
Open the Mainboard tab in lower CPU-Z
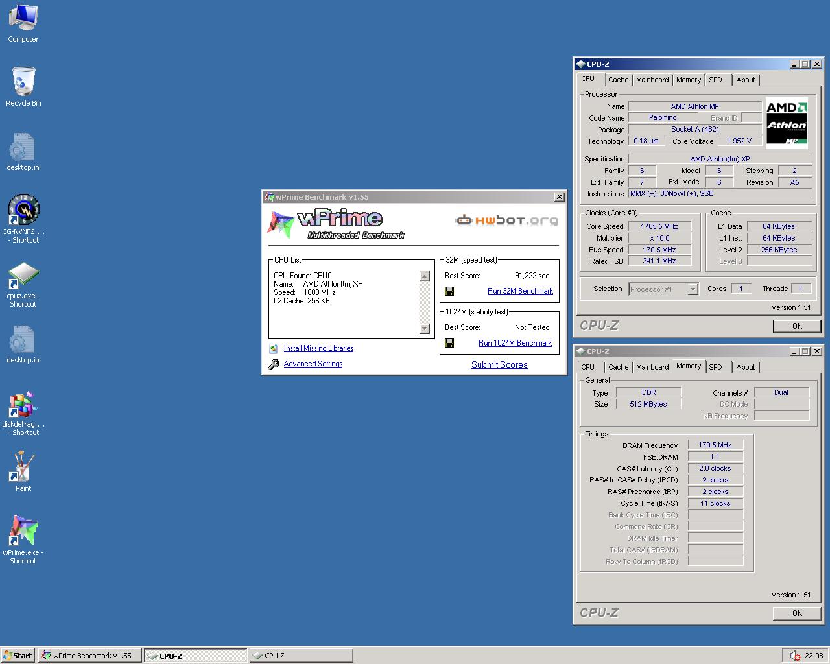click(652, 367)
